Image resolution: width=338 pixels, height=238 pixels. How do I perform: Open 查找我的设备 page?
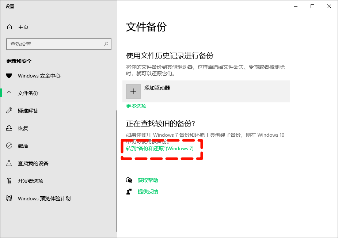(33, 164)
